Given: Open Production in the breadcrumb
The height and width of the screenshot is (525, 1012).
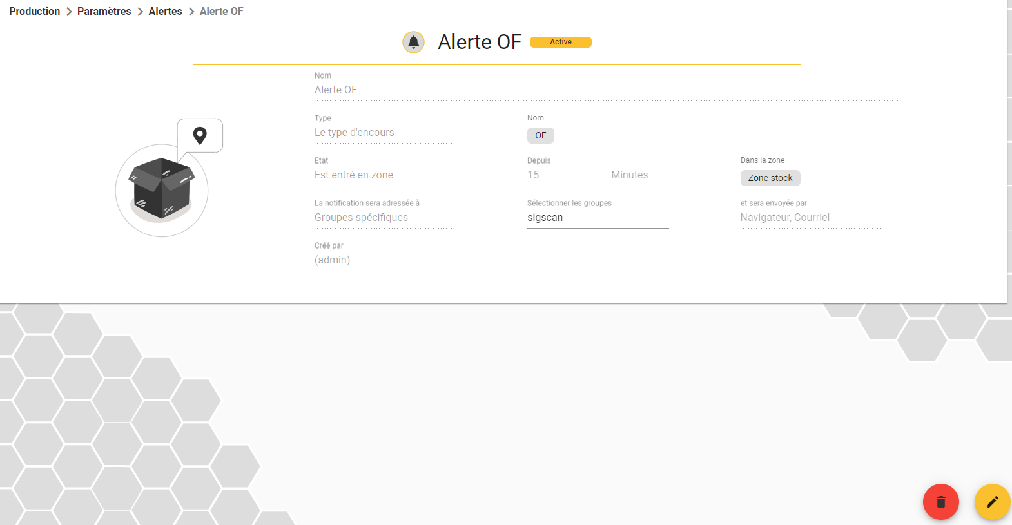Looking at the screenshot, I should [35, 11].
